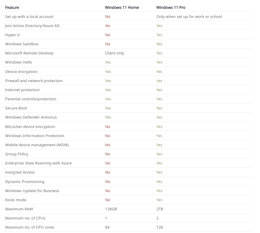The image size is (260, 233).
Task: Click the Windows 11 Pro column header
Action: click(171, 7)
